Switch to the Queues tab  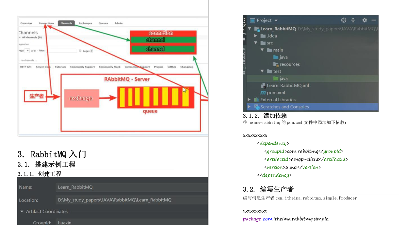[x=103, y=23]
